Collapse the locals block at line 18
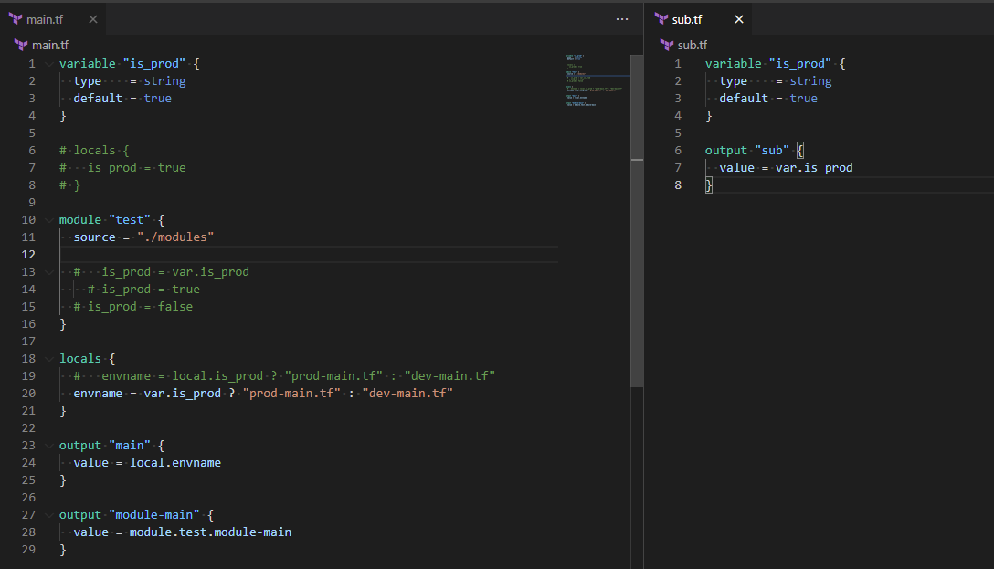The width and height of the screenshot is (994, 569). pyautogui.click(x=48, y=359)
